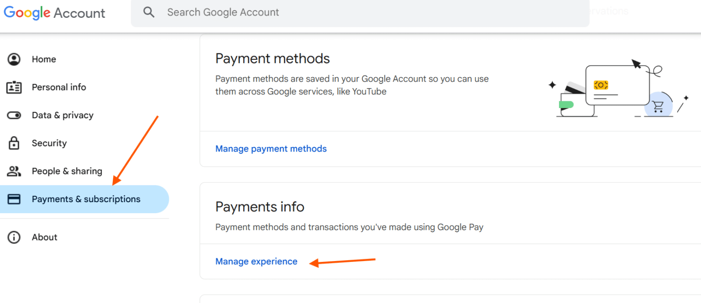Image resolution: width=701 pixels, height=303 pixels.
Task: Click the About info icon
Action: click(x=14, y=237)
